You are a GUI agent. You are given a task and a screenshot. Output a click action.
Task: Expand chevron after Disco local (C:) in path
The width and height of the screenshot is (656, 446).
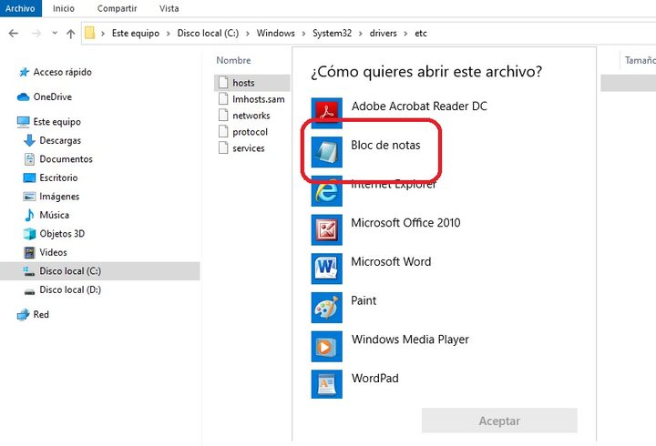tap(248, 34)
